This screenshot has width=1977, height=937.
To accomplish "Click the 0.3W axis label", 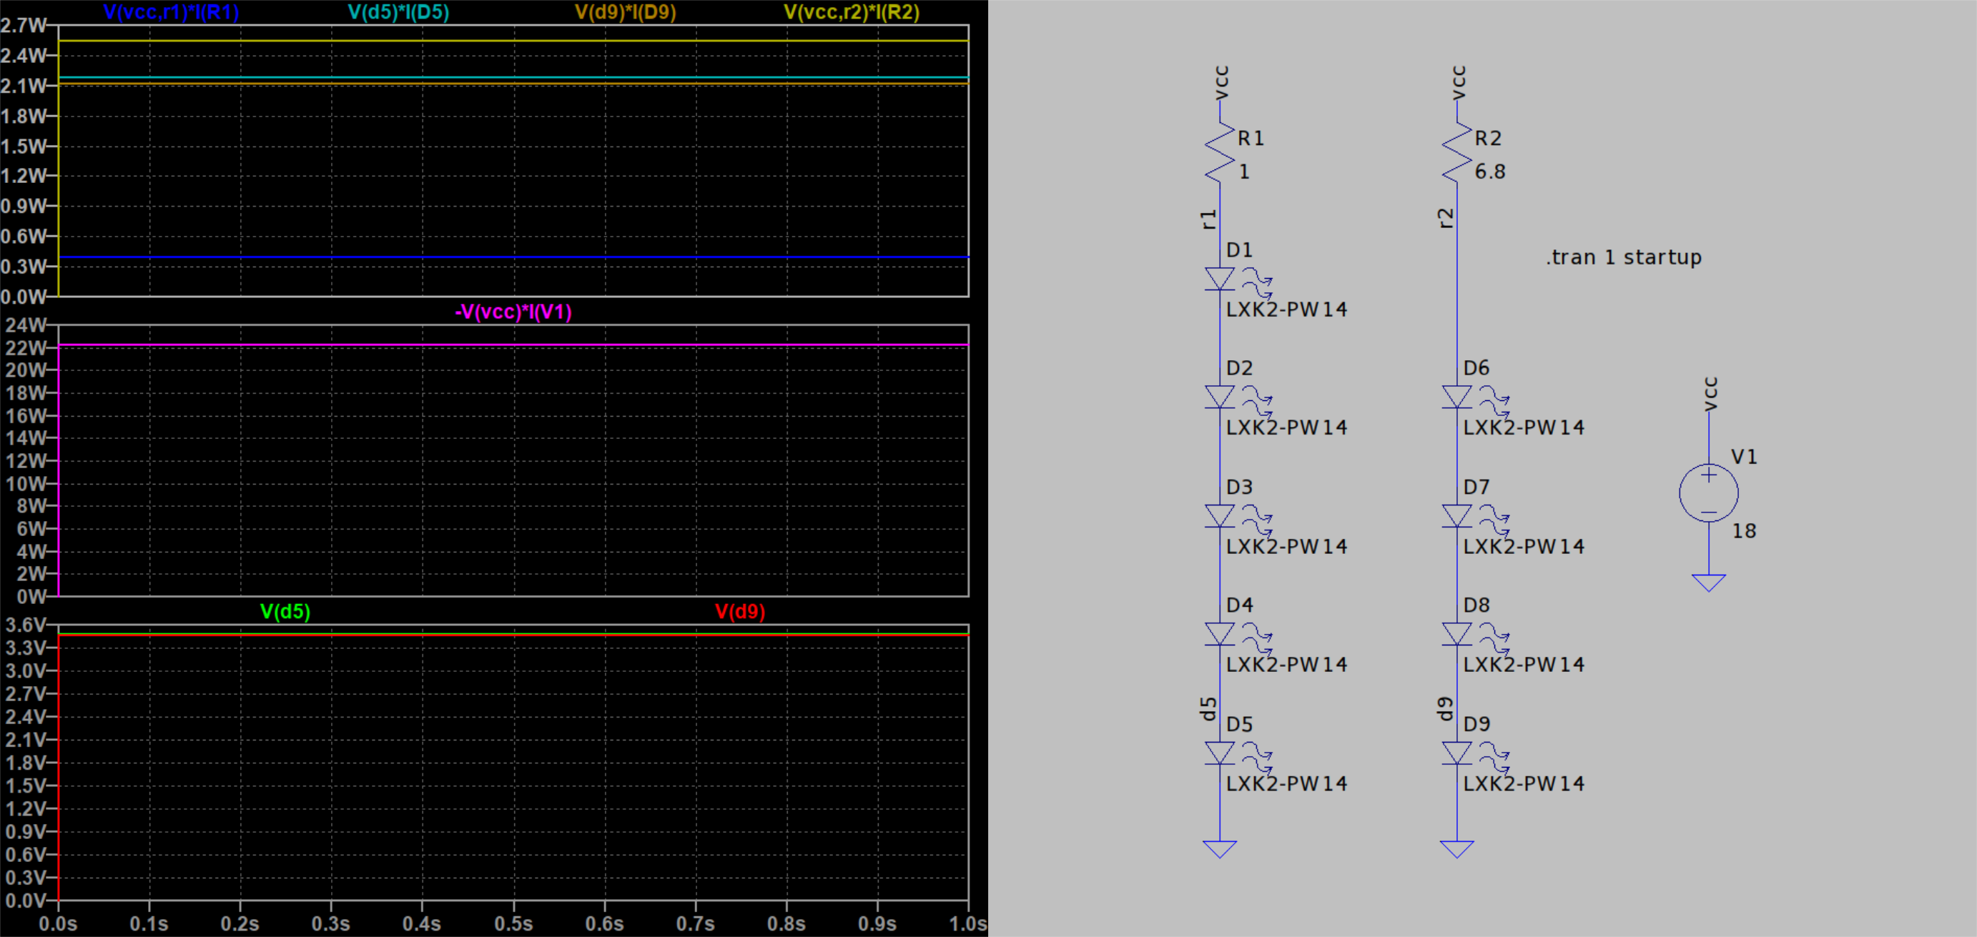I will coord(23,267).
